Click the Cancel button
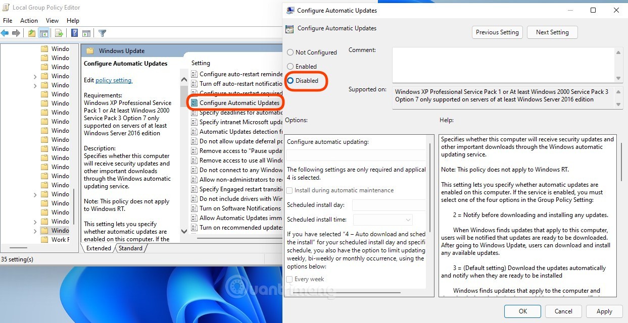This screenshot has width=628, height=323. [563, 311]
